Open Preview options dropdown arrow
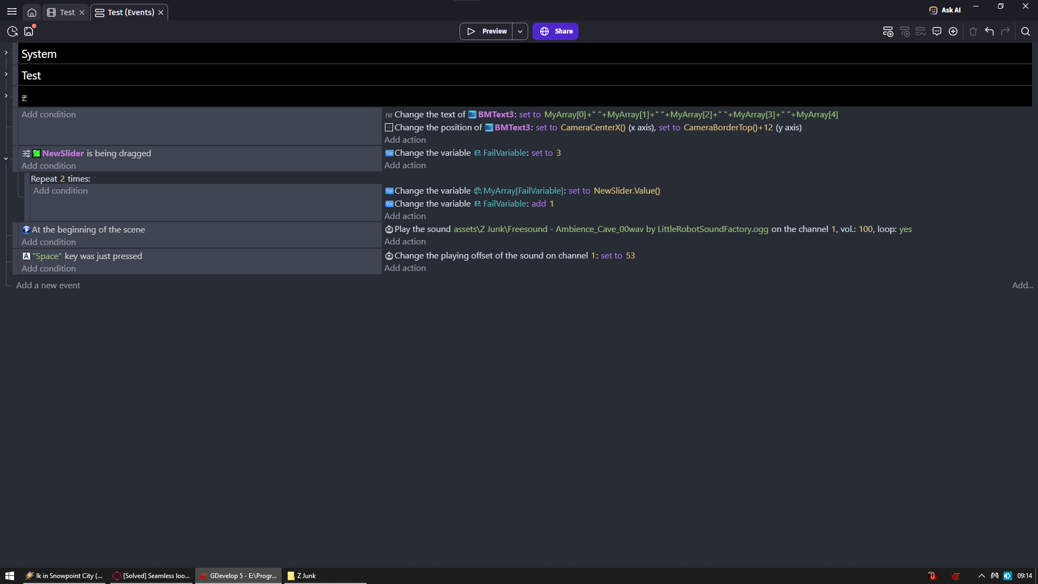Image resolution: width=1038 pixels, height=584 pixels. 520,31
